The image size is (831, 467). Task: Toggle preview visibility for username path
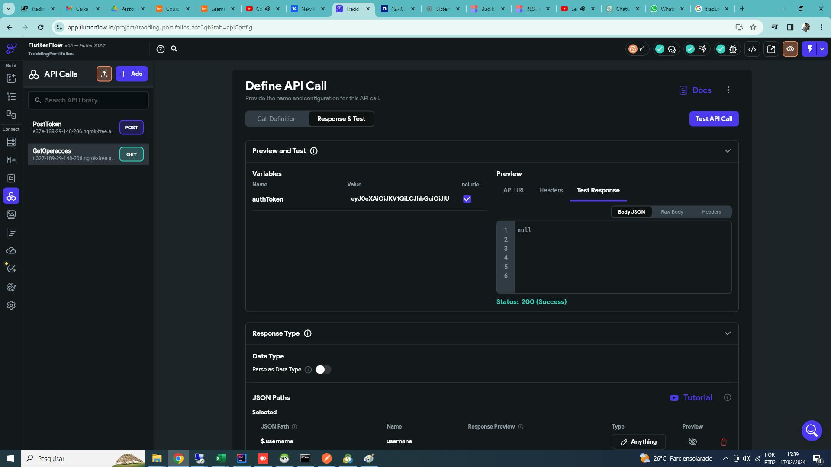pos(692,442)
